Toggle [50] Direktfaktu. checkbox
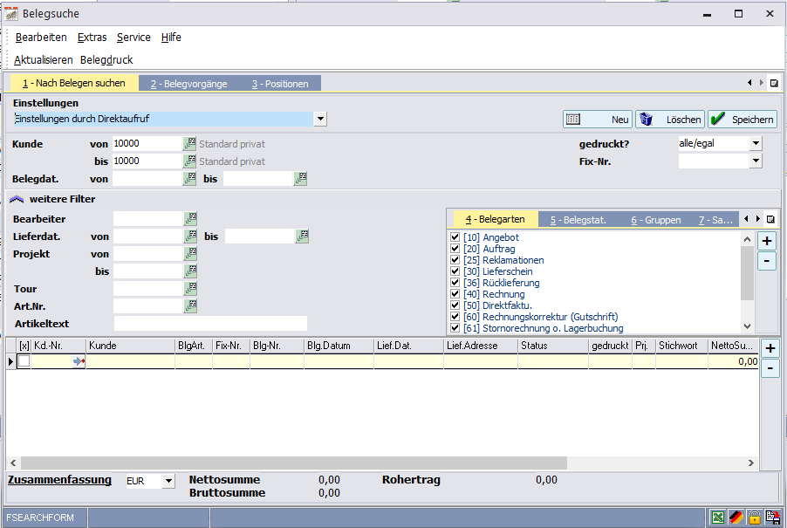 click(455, 305)
